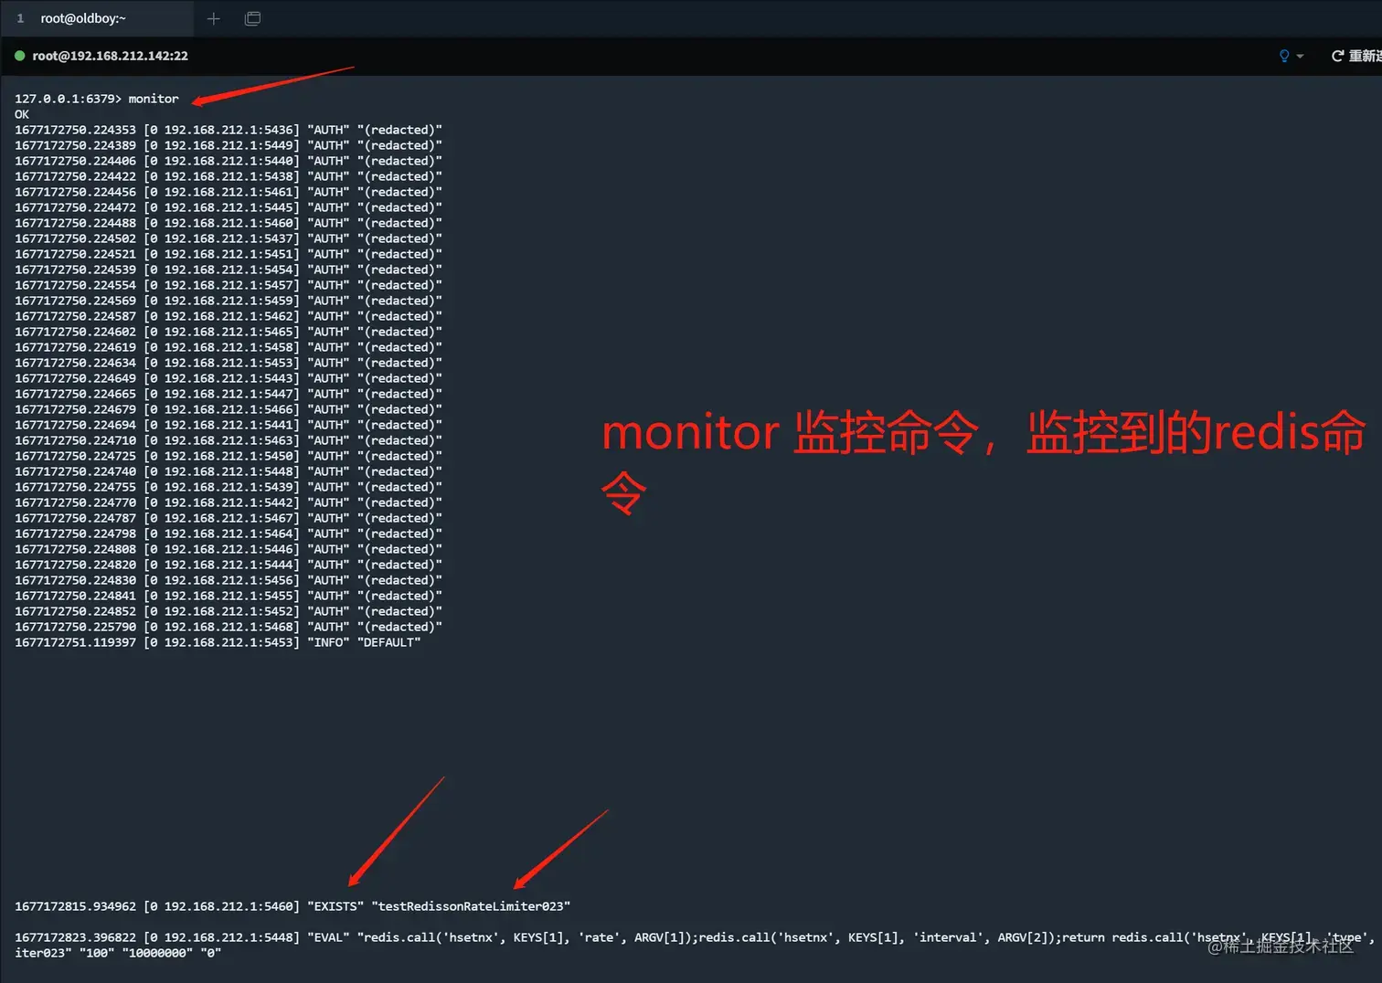
Task: Click the tab number badge showing 1
Action: click(x=19, y=18)
